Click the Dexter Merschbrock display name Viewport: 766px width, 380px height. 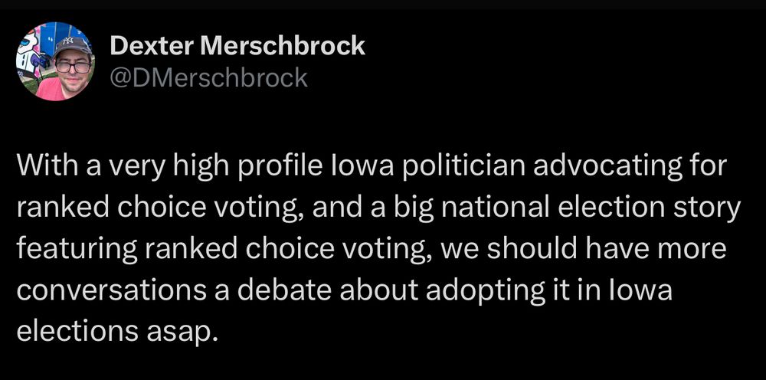tap(237, 46)
